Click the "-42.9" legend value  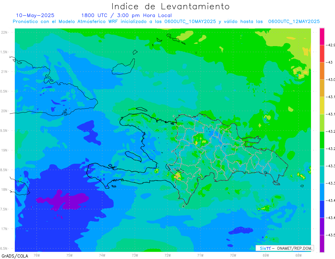coord(331,45)
